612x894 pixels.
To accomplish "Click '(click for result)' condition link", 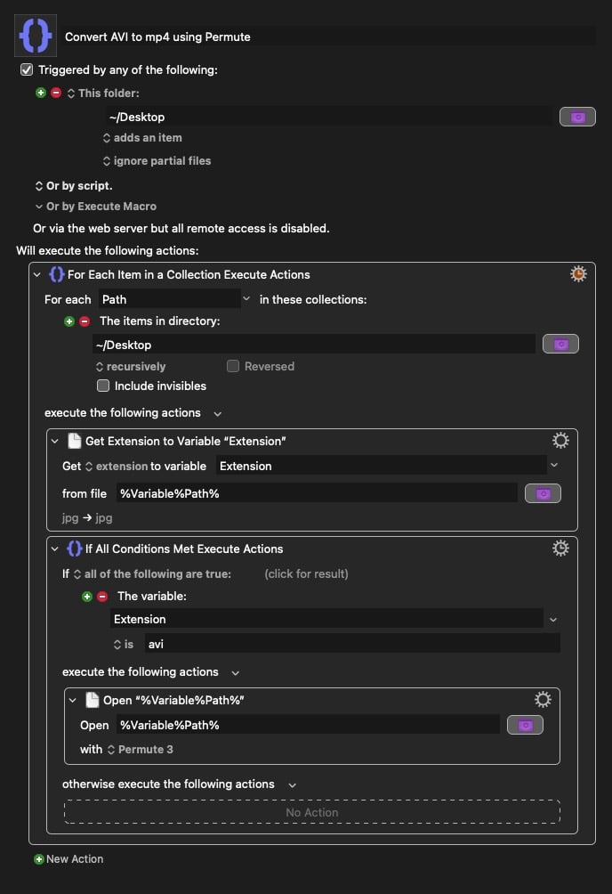I will 306,574.
